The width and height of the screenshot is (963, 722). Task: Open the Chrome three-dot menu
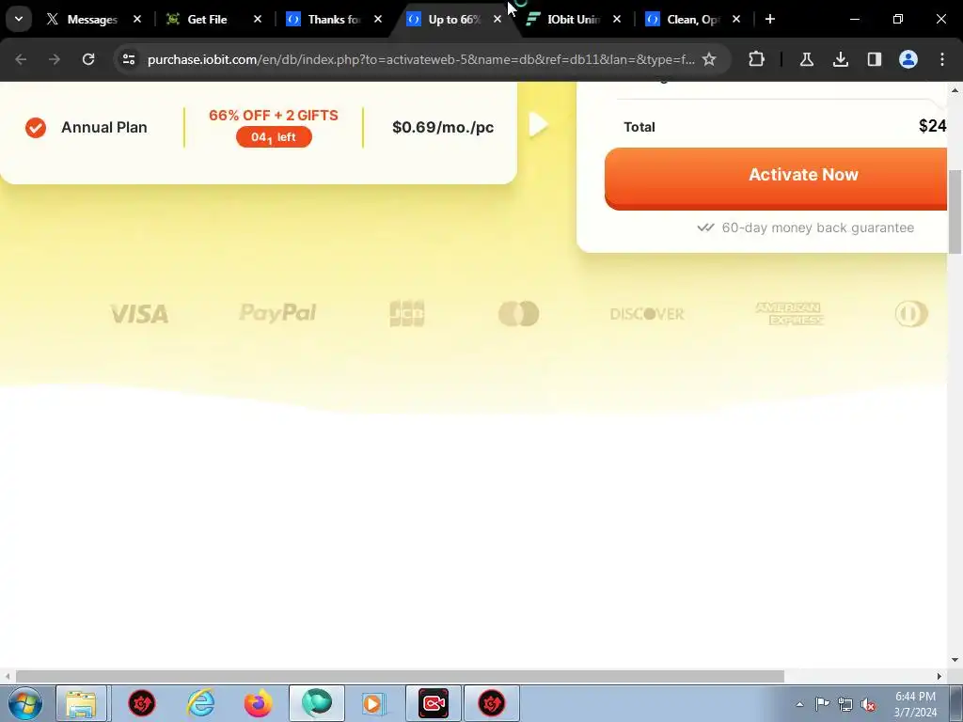tap(942, 59)
